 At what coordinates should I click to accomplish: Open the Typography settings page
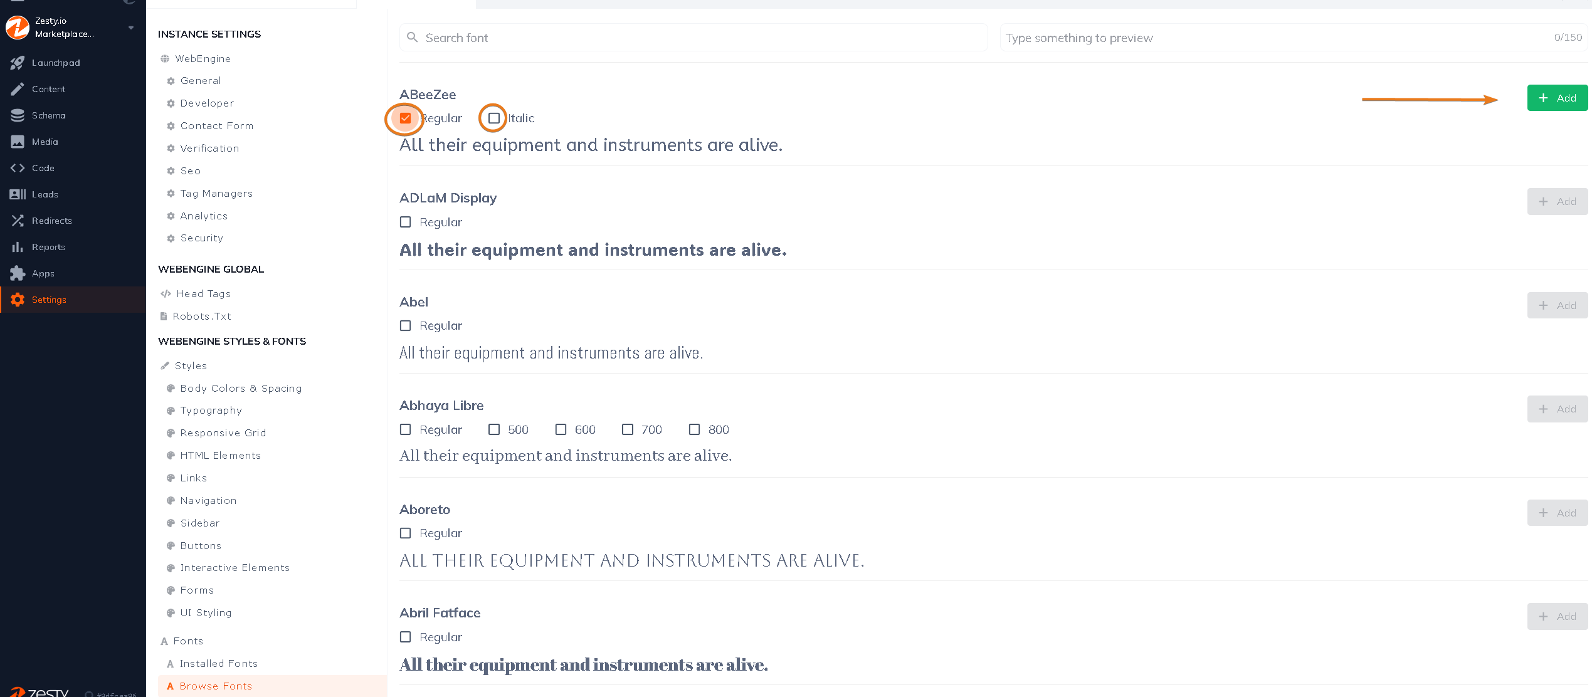pyautogui.click(x=211, y=410)
